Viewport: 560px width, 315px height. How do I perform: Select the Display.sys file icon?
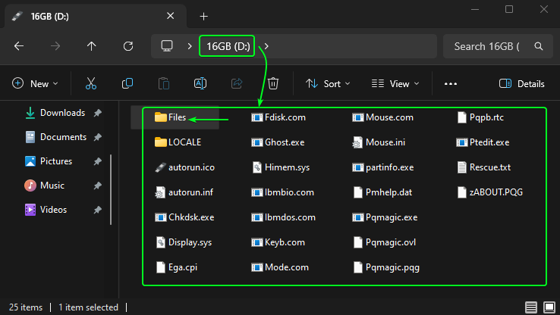click(161, 242)
